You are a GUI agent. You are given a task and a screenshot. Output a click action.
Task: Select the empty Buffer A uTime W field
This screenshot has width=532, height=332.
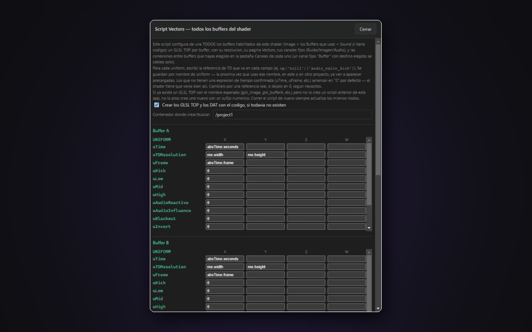click(x=347, y=147)
